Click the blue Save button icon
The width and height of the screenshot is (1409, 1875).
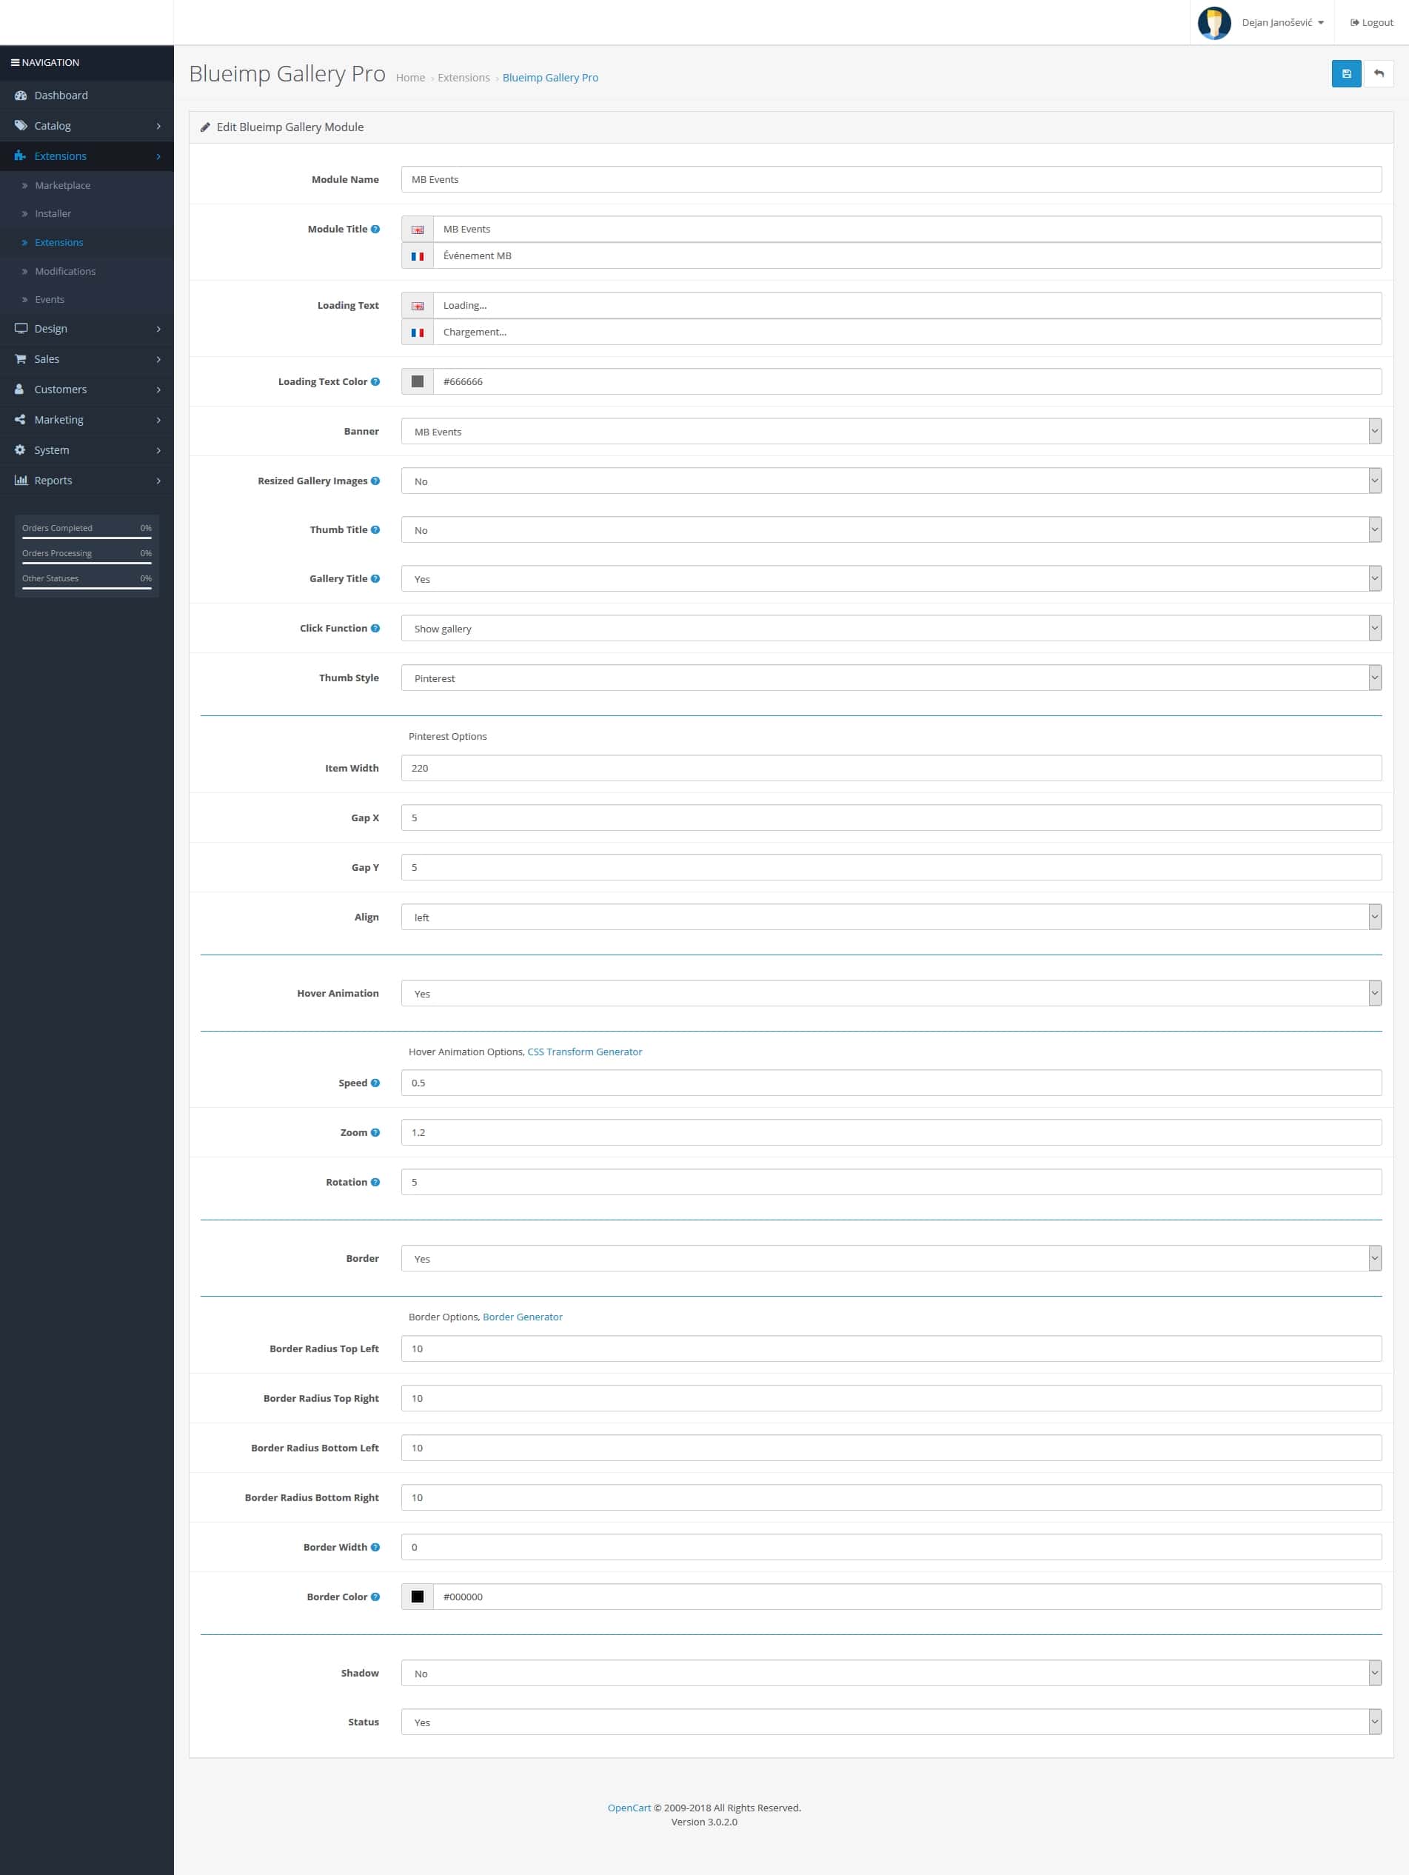coord(1346,74)
